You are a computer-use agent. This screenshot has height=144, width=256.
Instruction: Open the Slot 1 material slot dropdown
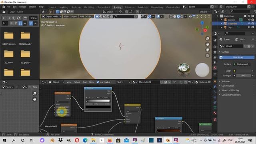(123, 82)
